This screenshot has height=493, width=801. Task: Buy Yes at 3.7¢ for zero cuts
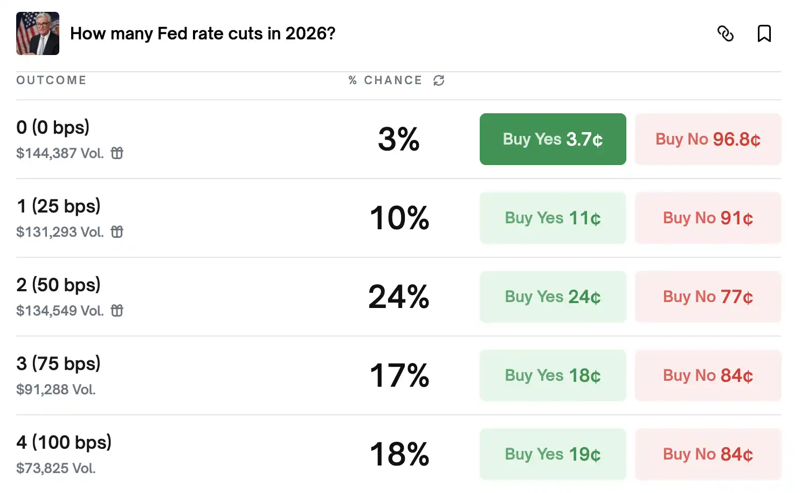553,139
